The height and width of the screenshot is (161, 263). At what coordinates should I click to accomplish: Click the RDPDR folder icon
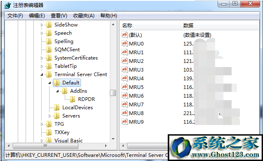(73, 99)
